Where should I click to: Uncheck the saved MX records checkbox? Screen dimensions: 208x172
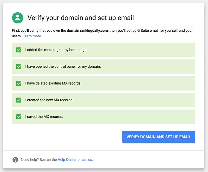click(x=19, y=117)
